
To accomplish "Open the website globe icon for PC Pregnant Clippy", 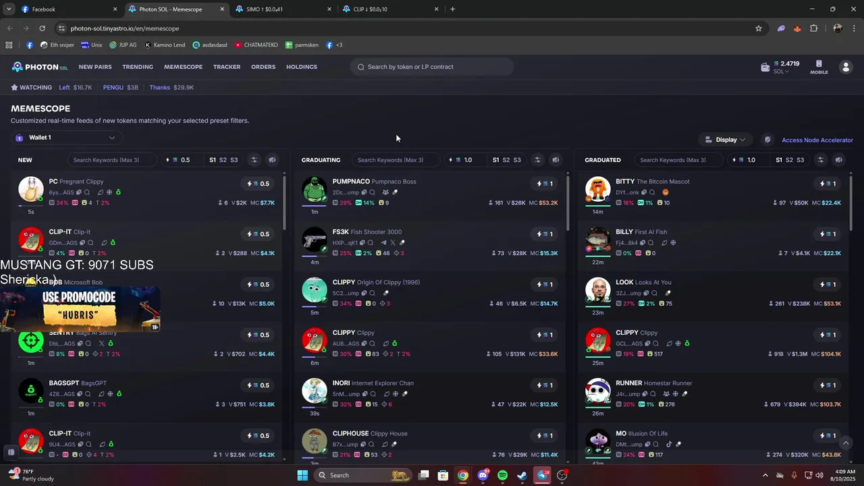I will click(x=109, y=192).
